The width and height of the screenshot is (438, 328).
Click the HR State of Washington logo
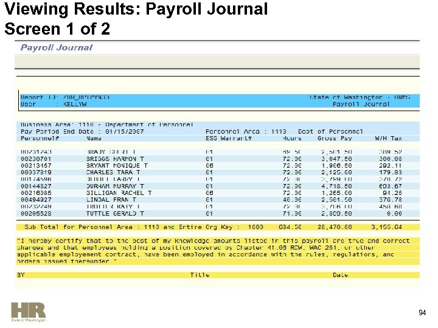click(29, 312)
